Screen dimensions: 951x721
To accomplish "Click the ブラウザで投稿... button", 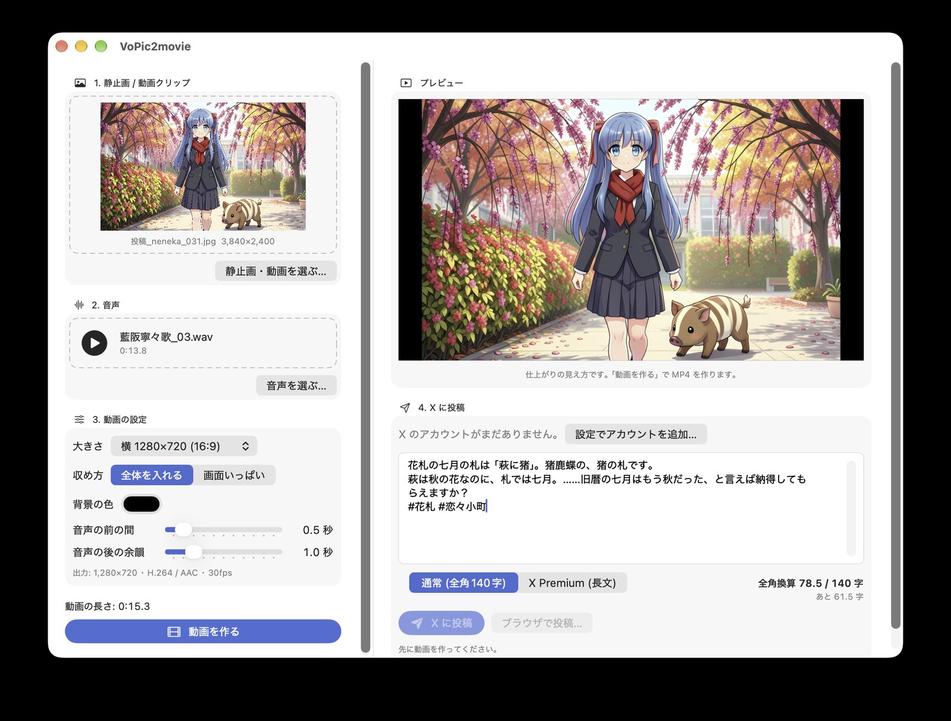I will [542, 623].
